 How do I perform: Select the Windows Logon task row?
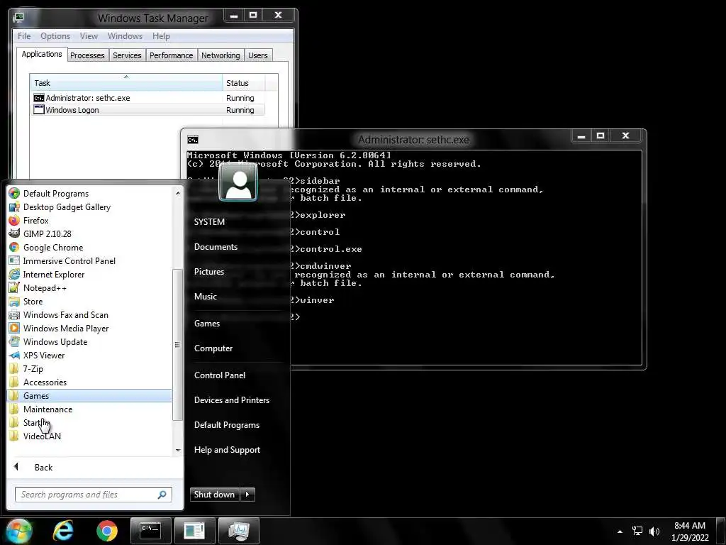point(149,110)
